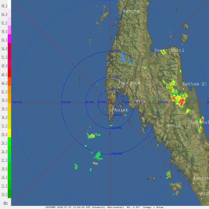The image size is (209, 209).
Task: Select the Krabi city label
Action: pos(142,102)
